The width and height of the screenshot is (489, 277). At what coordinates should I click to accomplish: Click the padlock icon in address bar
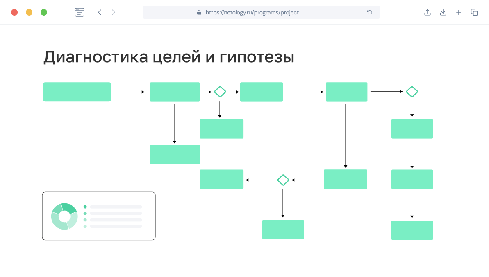[x=199, y=13]
